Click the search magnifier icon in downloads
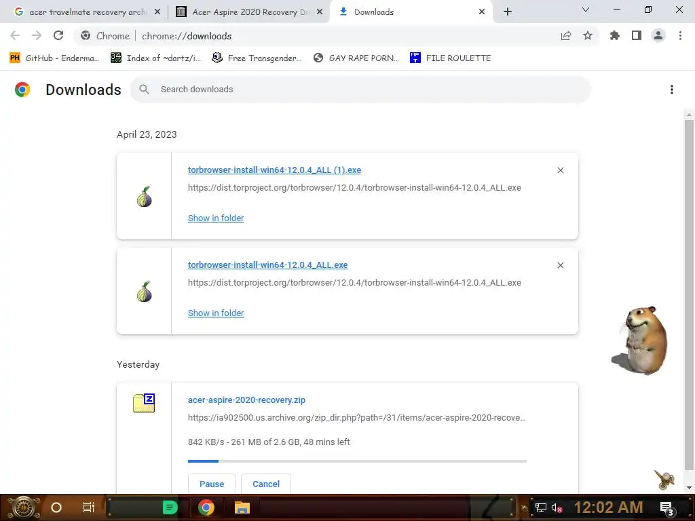Image resolution: width=695 pixels, height=521 pixels. (x=144, y=90)
